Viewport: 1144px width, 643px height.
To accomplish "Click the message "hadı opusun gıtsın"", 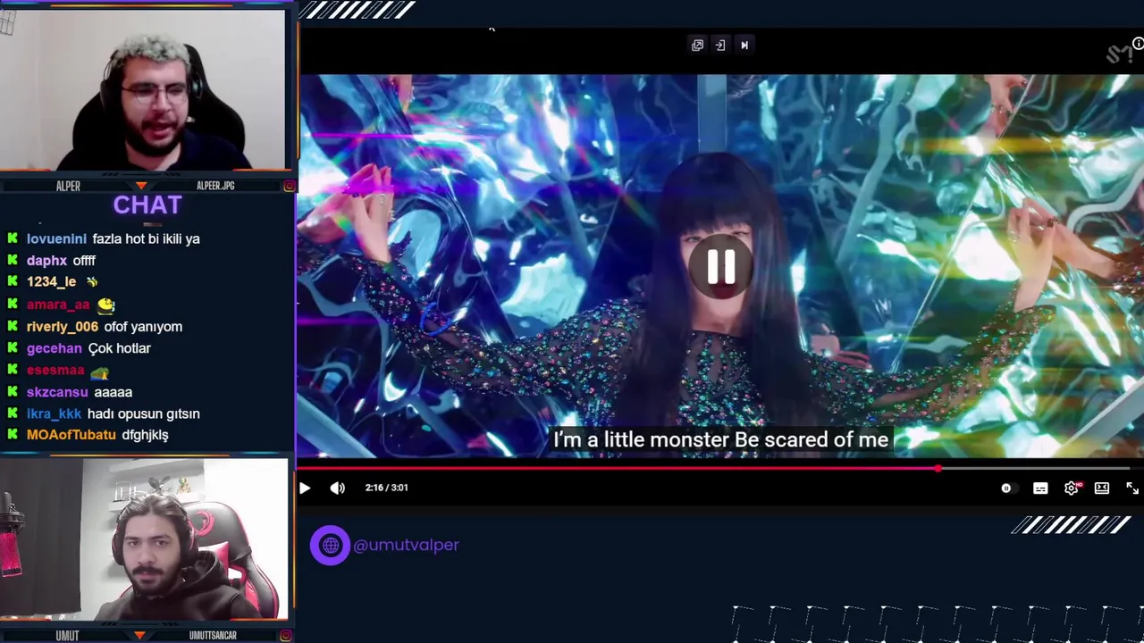I will coord(143,414).
